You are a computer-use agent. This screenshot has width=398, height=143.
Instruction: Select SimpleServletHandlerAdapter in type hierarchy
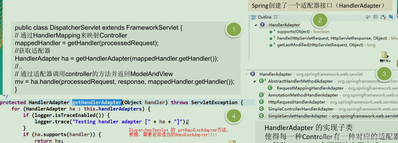pos(298,116)
